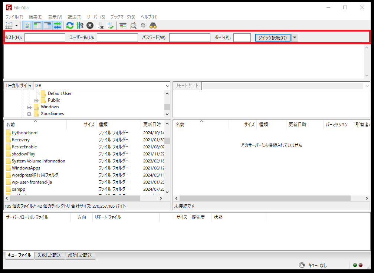
Task: Toggle the message log display
Action: coord(27,26)
